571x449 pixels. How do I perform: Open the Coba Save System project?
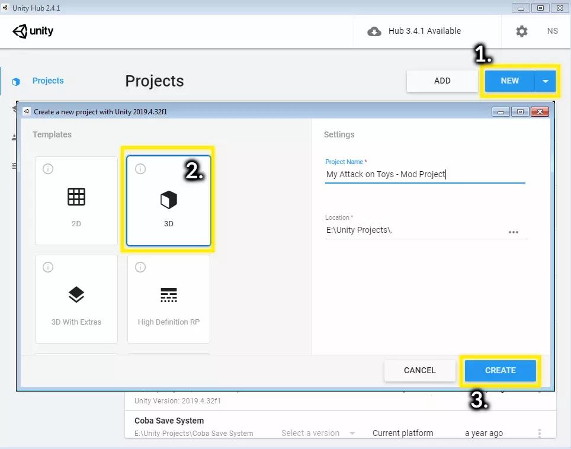pyautogui.click(x=169, y=421)
